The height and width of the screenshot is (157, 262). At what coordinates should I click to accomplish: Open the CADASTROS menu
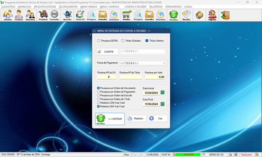(8, 7)
